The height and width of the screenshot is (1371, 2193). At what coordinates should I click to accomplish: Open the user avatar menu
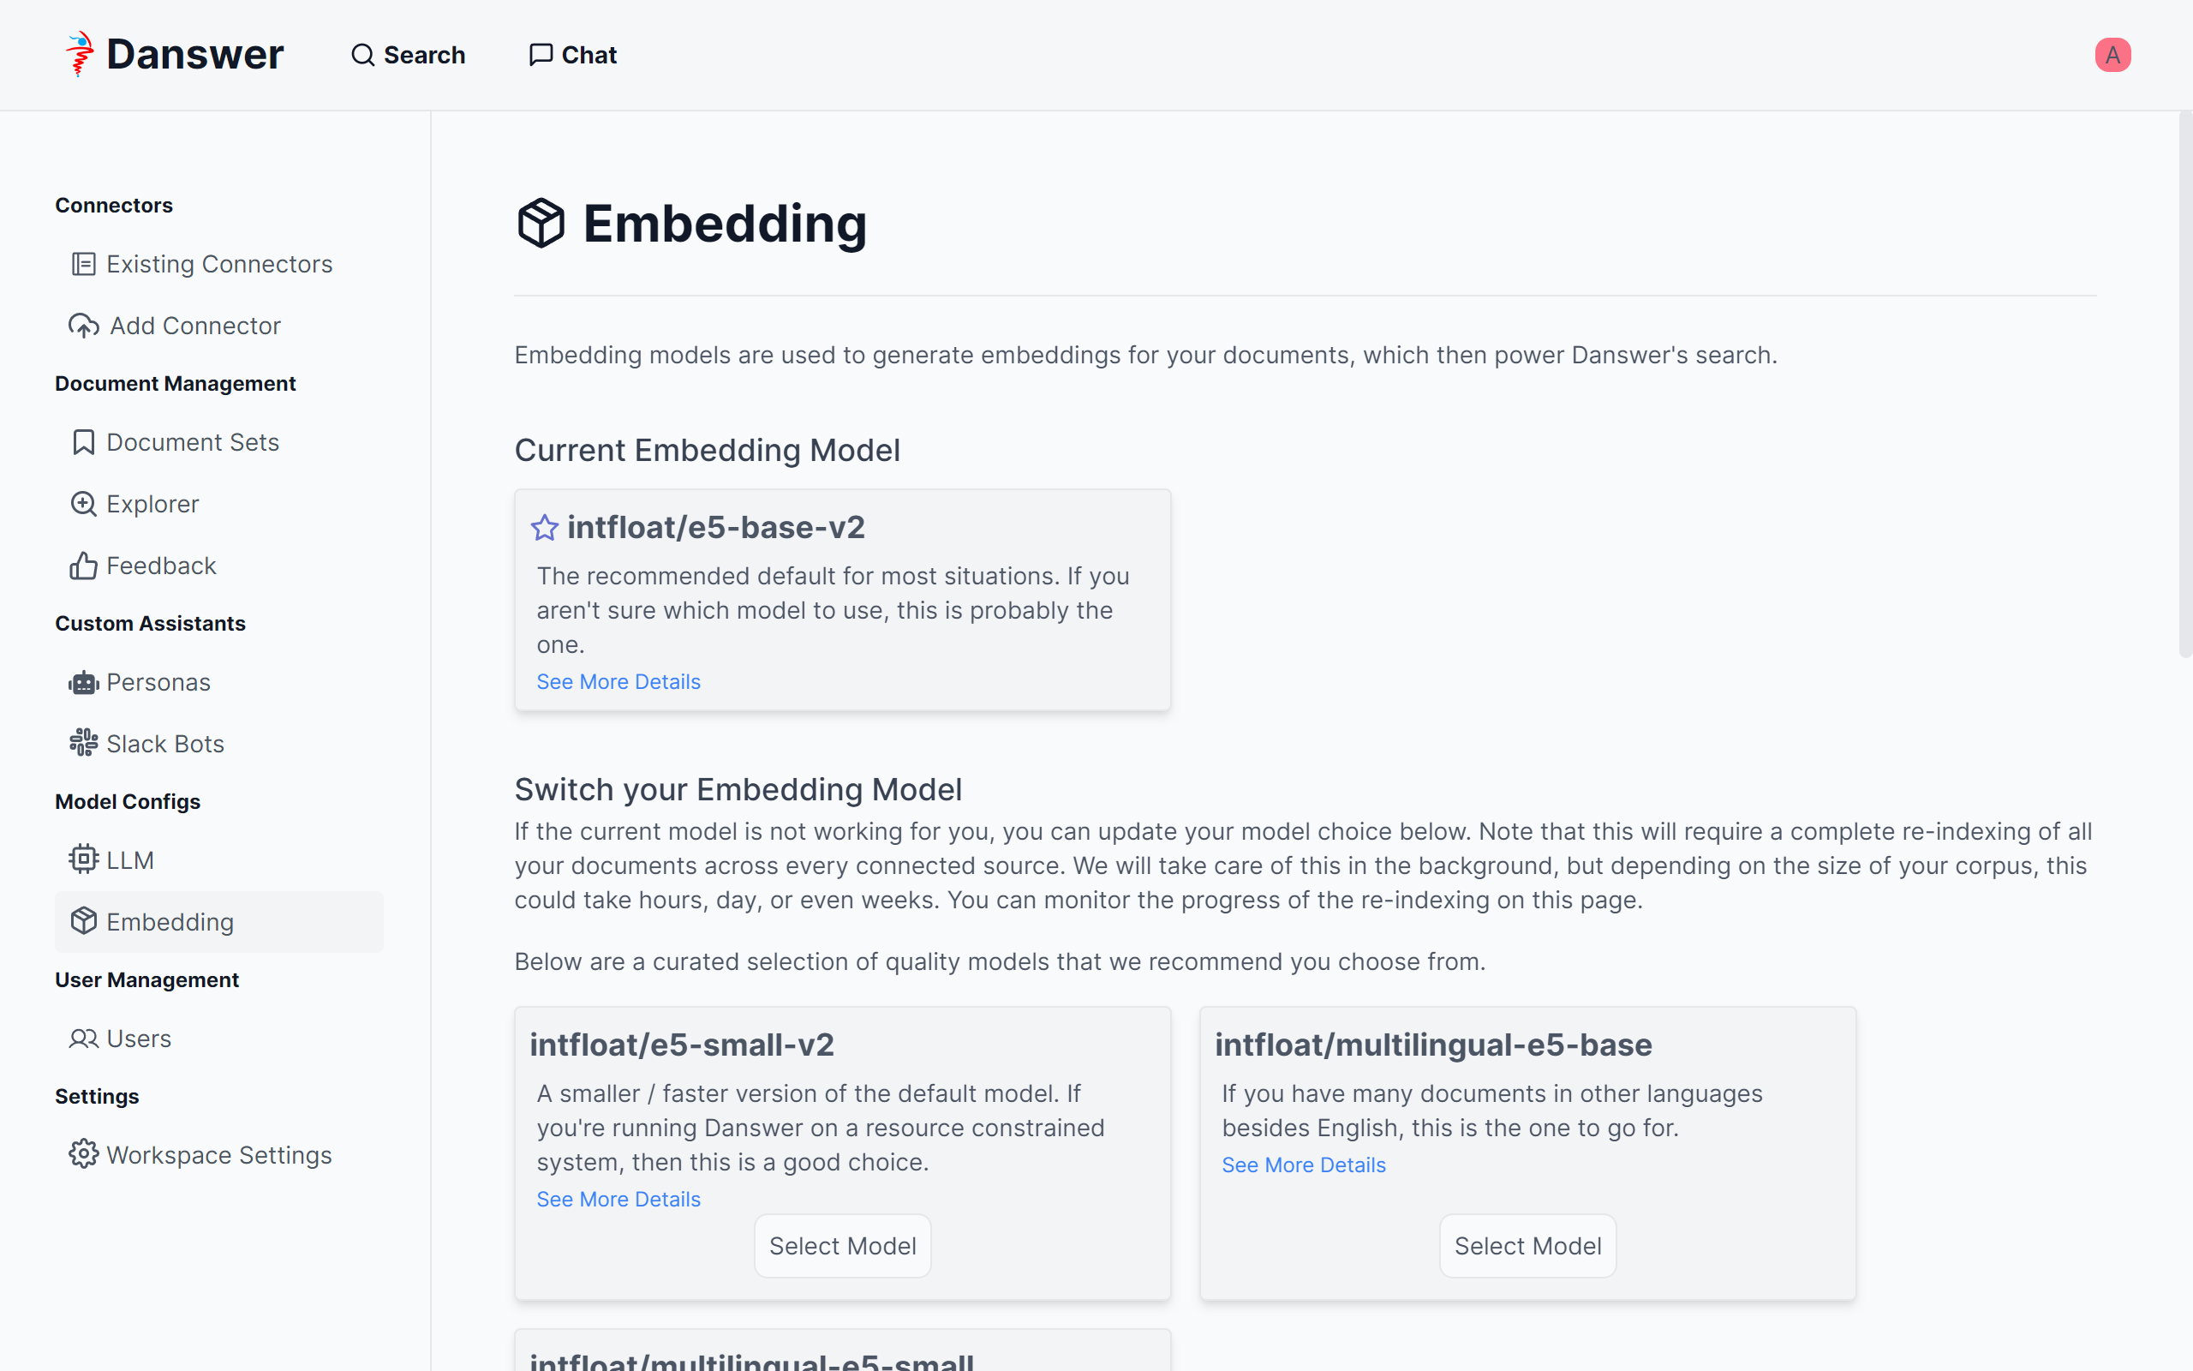pos(2112,56)
